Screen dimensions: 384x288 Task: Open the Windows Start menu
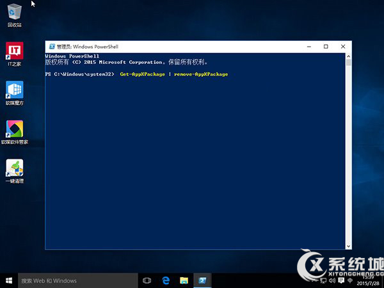click(9, 281)
